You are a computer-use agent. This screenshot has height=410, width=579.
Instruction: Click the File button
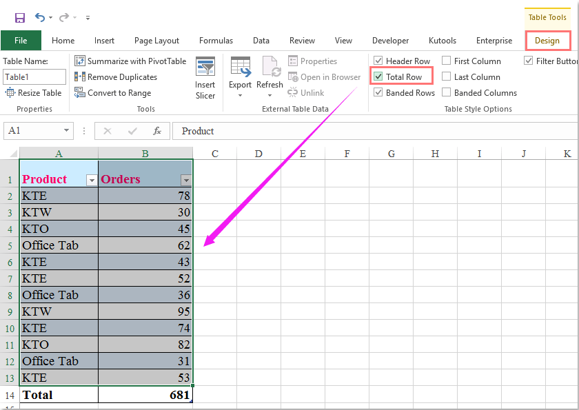(x=21, y=41)
